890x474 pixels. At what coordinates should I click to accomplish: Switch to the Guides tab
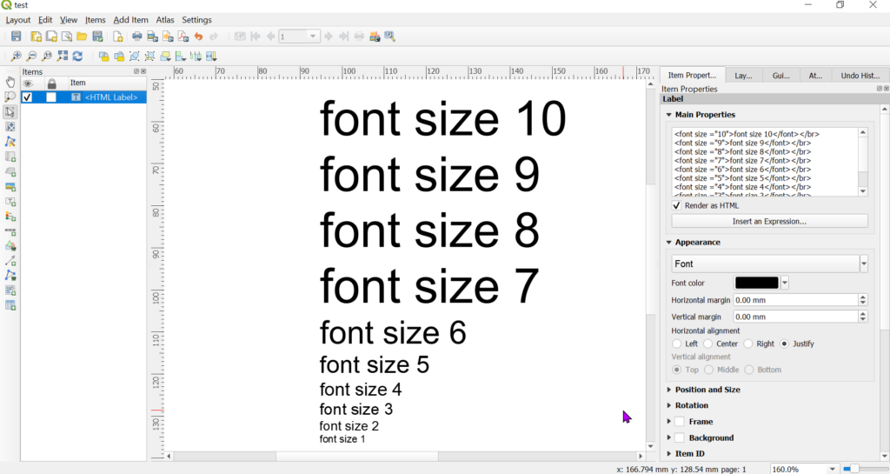tap(780, 76)
